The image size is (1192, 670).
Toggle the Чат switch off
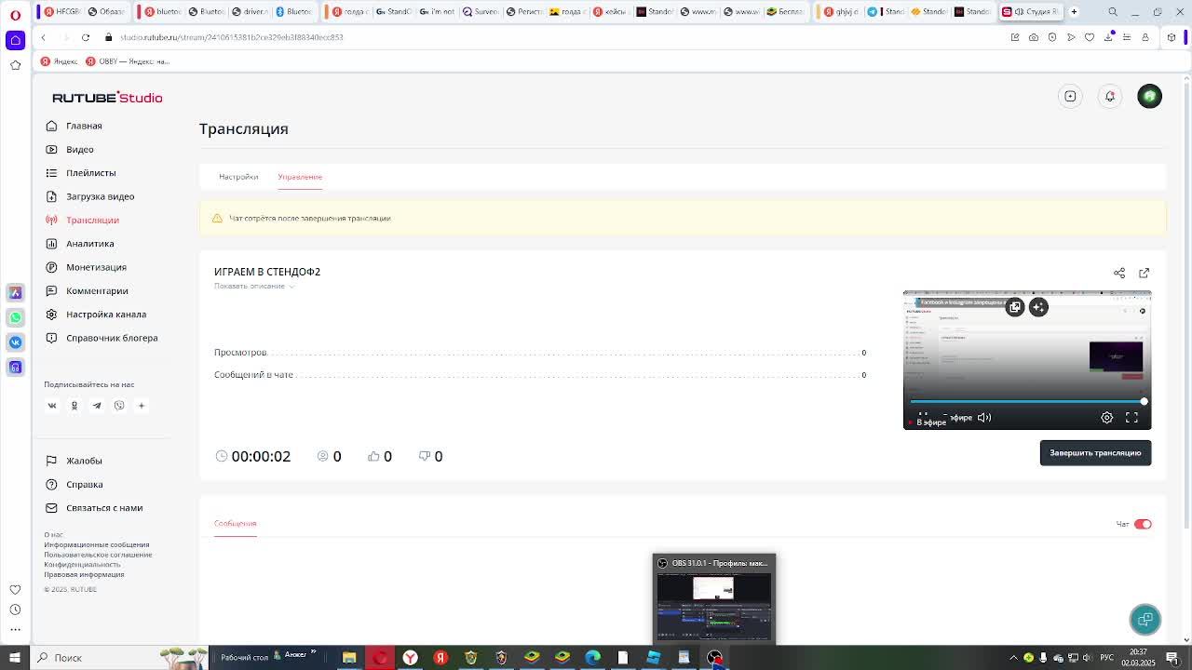coord(1143,524)
